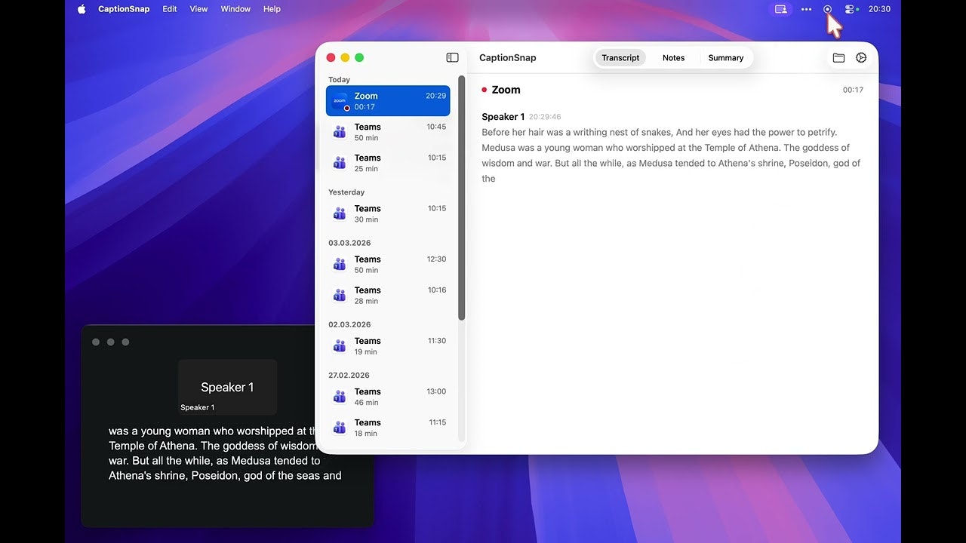This screenshot has width=966, height=543.
Task: Open the Help menu
Action: pyautogui.click(x=272, y=9)
